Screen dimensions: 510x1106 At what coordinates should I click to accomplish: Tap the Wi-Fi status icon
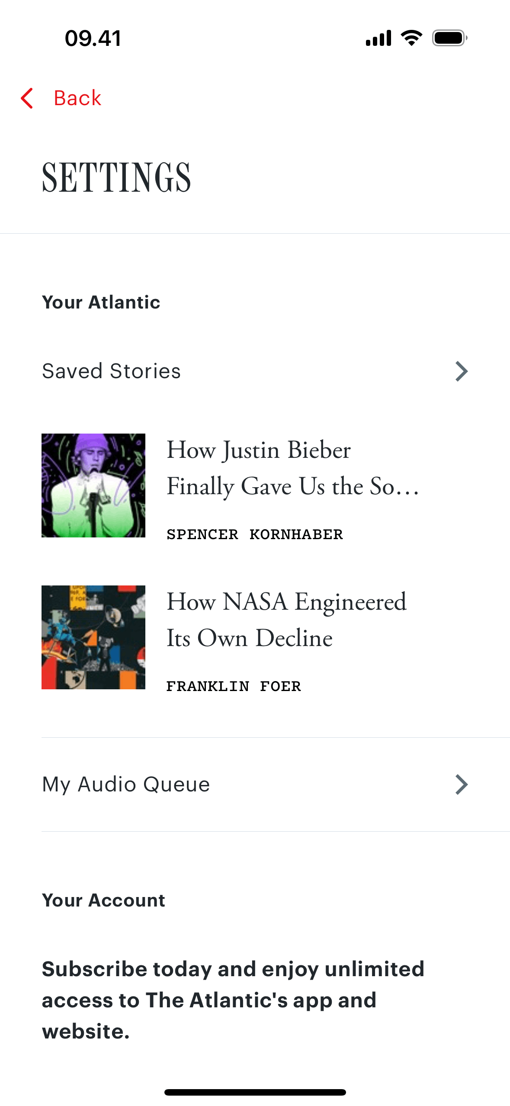tap(411, 38)
